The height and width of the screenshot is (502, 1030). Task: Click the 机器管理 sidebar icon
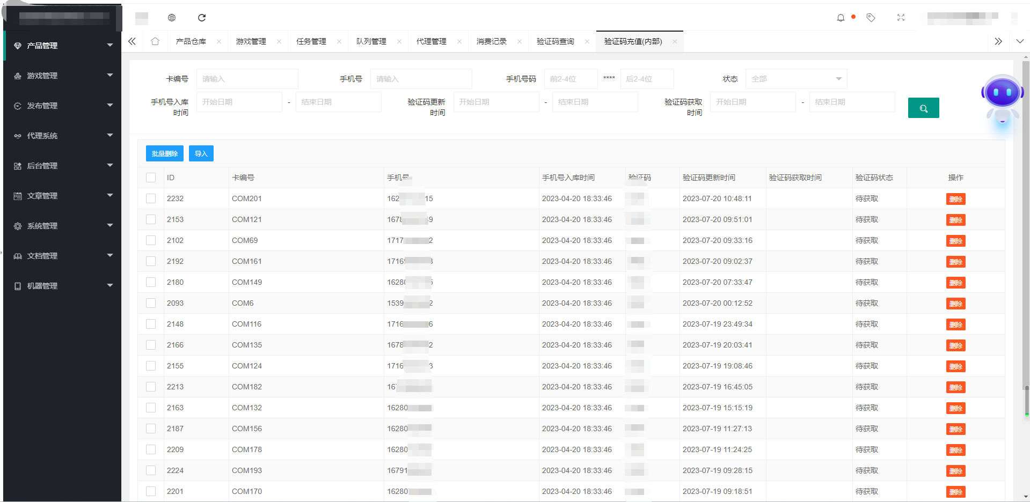[18, 286]
